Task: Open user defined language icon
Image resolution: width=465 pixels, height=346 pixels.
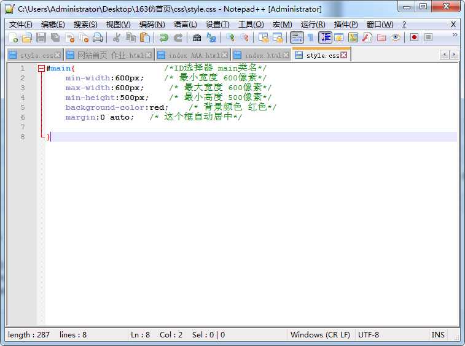Action: [338, 37]
